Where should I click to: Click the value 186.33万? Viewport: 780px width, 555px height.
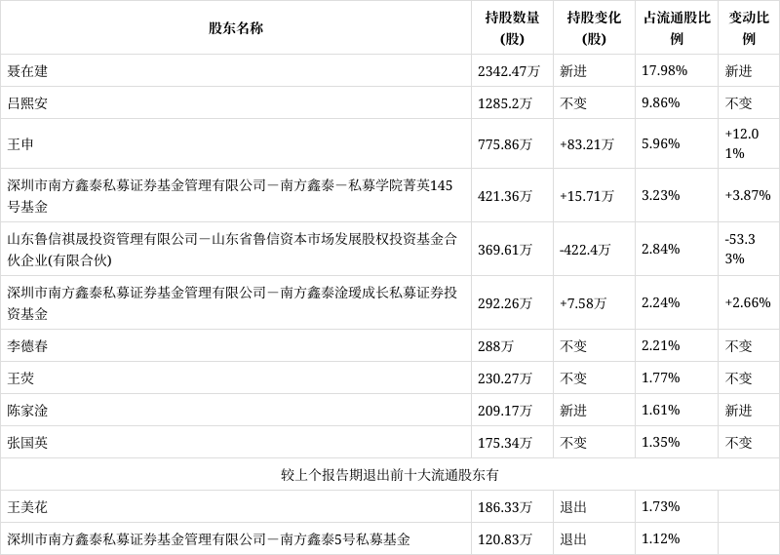click(504, 507)
